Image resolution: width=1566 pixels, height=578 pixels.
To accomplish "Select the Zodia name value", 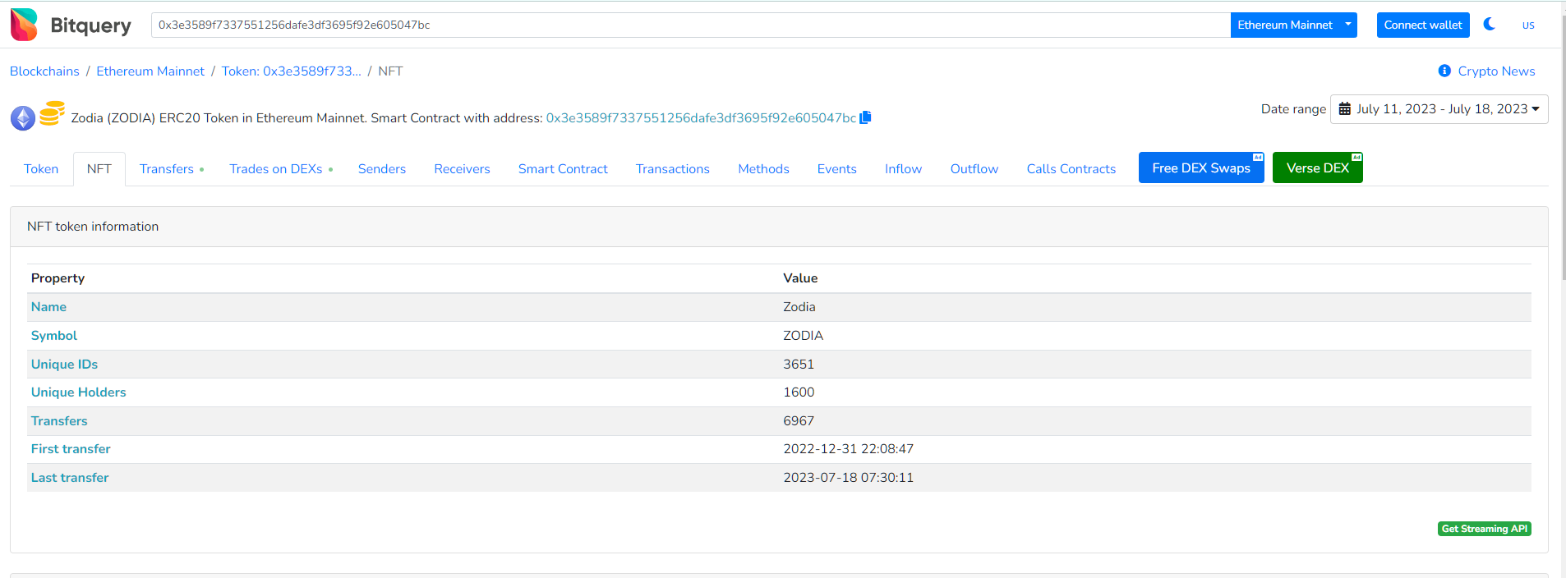I will tap(799, 307).
